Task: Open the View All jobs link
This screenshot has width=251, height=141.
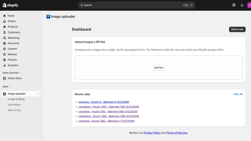Action: [238, 94]
